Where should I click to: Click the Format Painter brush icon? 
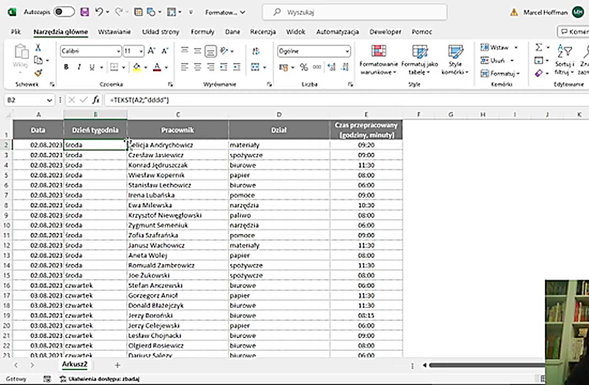[38, 73]
